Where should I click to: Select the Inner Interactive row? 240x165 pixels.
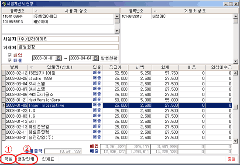tap(117, 105)
